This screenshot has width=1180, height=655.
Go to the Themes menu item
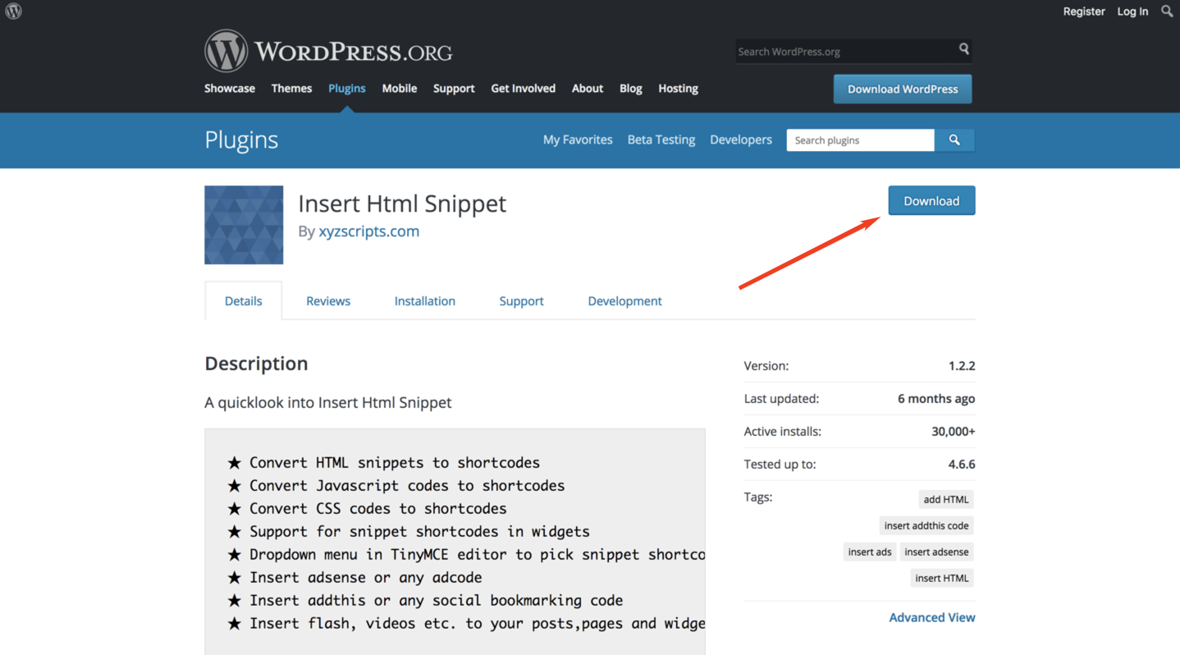291,89
